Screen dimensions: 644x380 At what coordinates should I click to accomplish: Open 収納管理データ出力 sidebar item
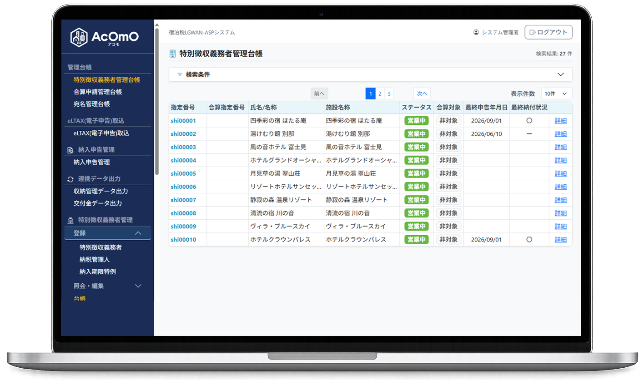click(x=101, y=191)
